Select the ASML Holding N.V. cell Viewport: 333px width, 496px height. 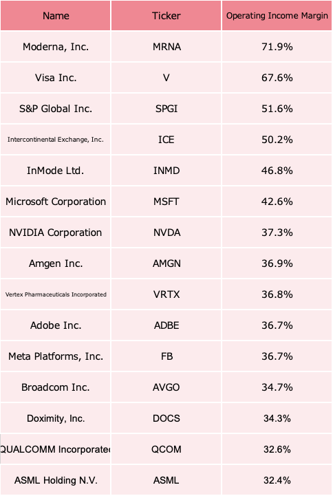pyautogui.click(x=56, y=480)
